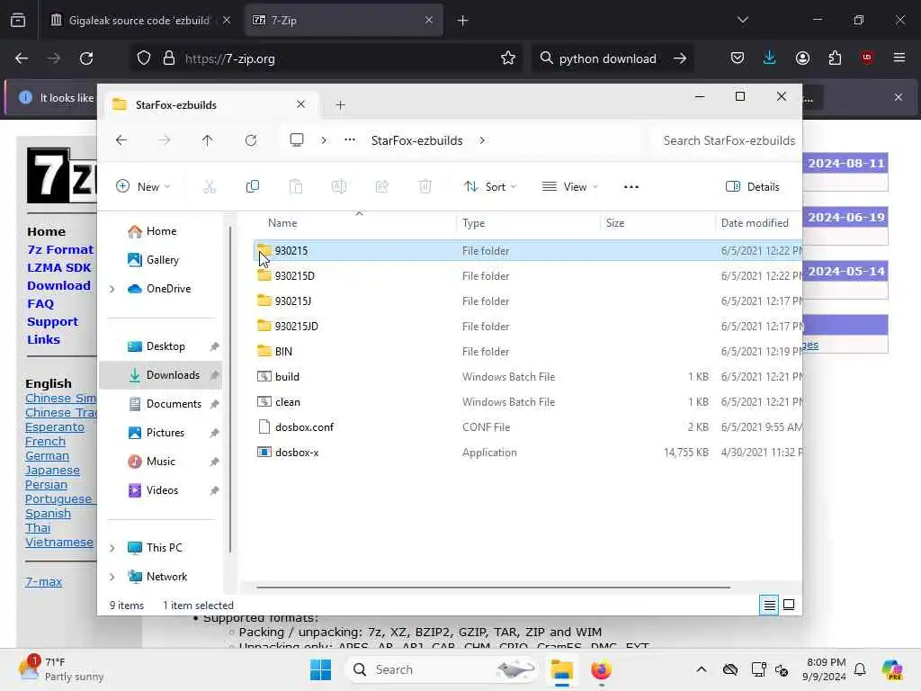The height and width of the screenshot is (691, 921).
Task: Click the Firefox search box with python download
Action: [613, 58]
